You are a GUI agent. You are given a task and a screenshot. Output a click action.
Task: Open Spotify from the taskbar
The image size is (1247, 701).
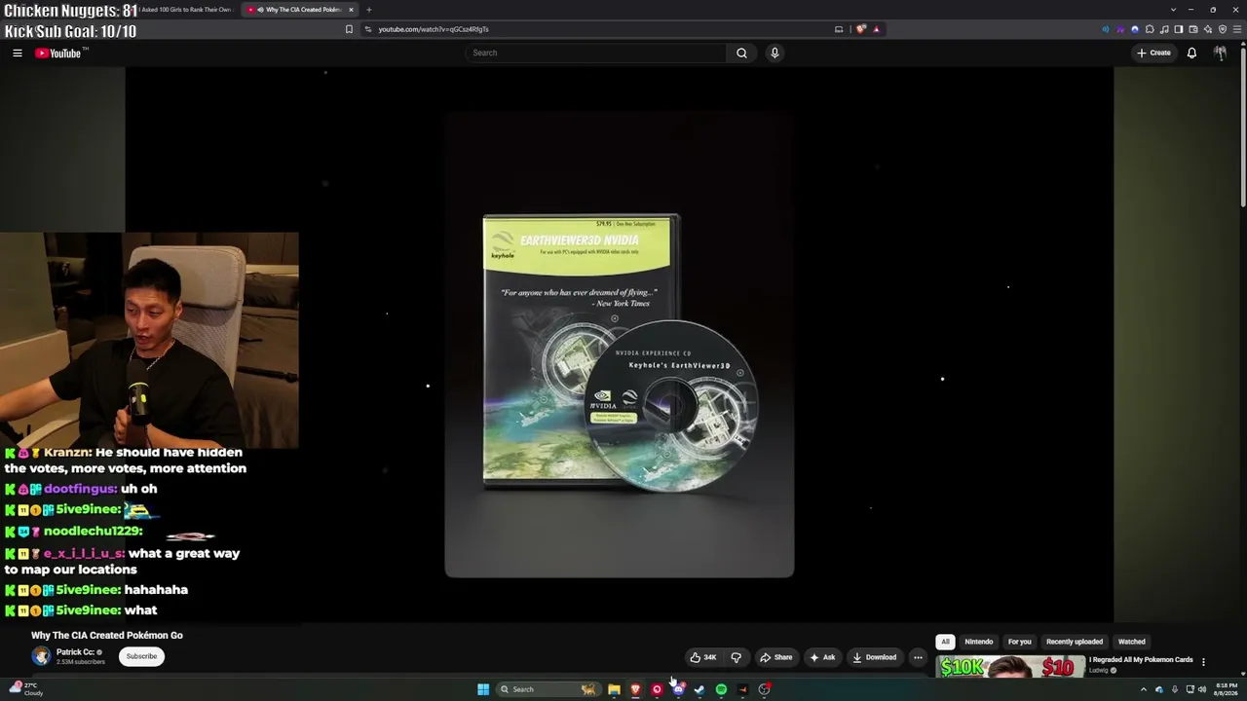(x=721, y=689)
